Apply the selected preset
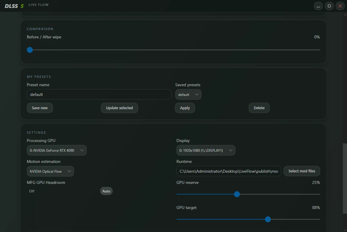Screen dimensions: 347x232 [185, 108]
